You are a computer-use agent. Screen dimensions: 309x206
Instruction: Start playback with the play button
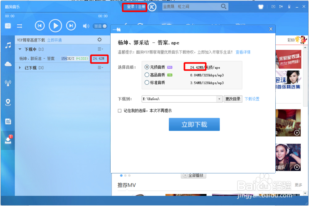tap(55, 26)
